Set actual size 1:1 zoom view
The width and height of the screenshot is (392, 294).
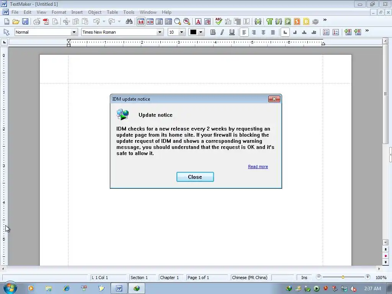(141, 21)
